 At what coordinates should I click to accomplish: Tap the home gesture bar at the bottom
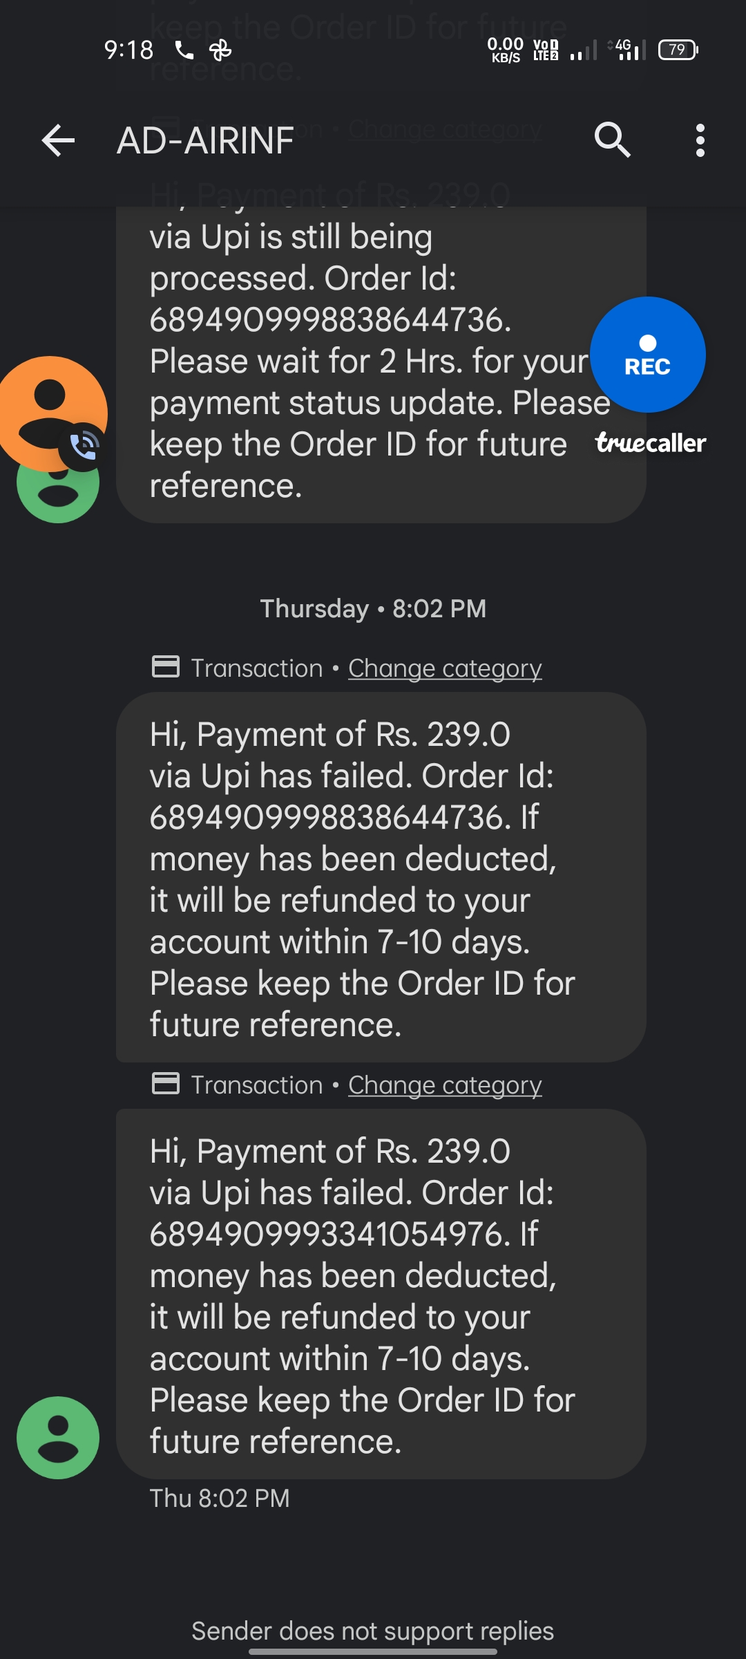tap(373, 1652)
